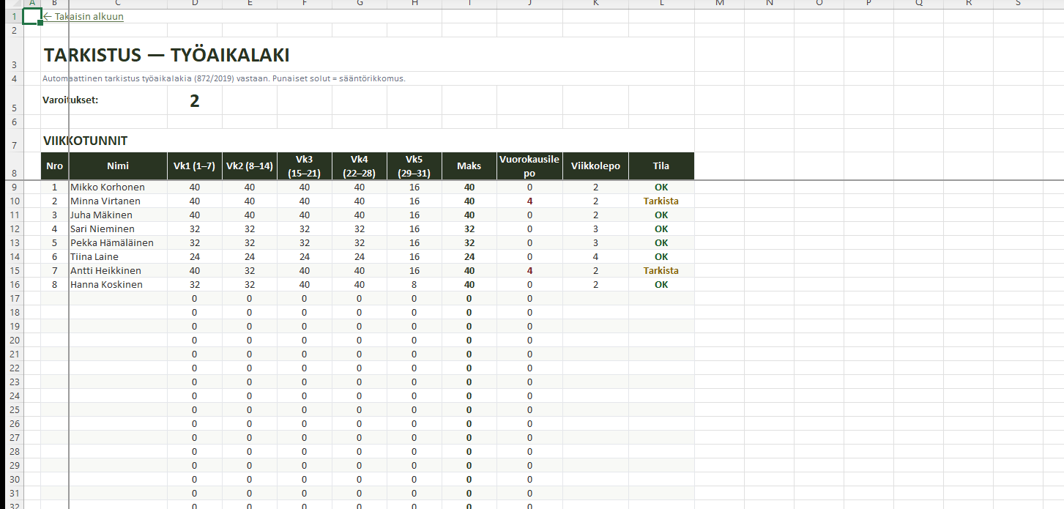Click Hanna Koskinen's 'OK' status cell
The width and height of the screenshot is (1064, 509).
[x=661, y=285]
